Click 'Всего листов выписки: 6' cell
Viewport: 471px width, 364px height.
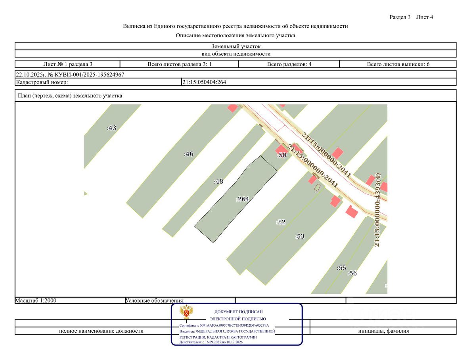[398, 64]
